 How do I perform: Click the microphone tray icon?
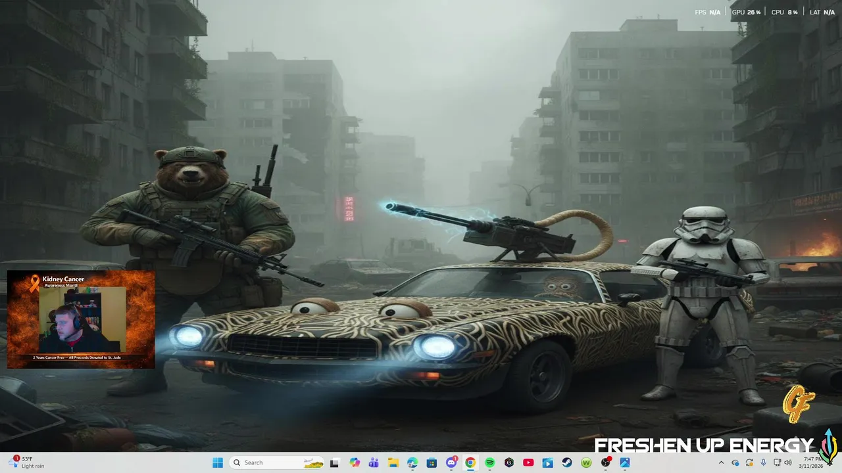click(764, 462)
